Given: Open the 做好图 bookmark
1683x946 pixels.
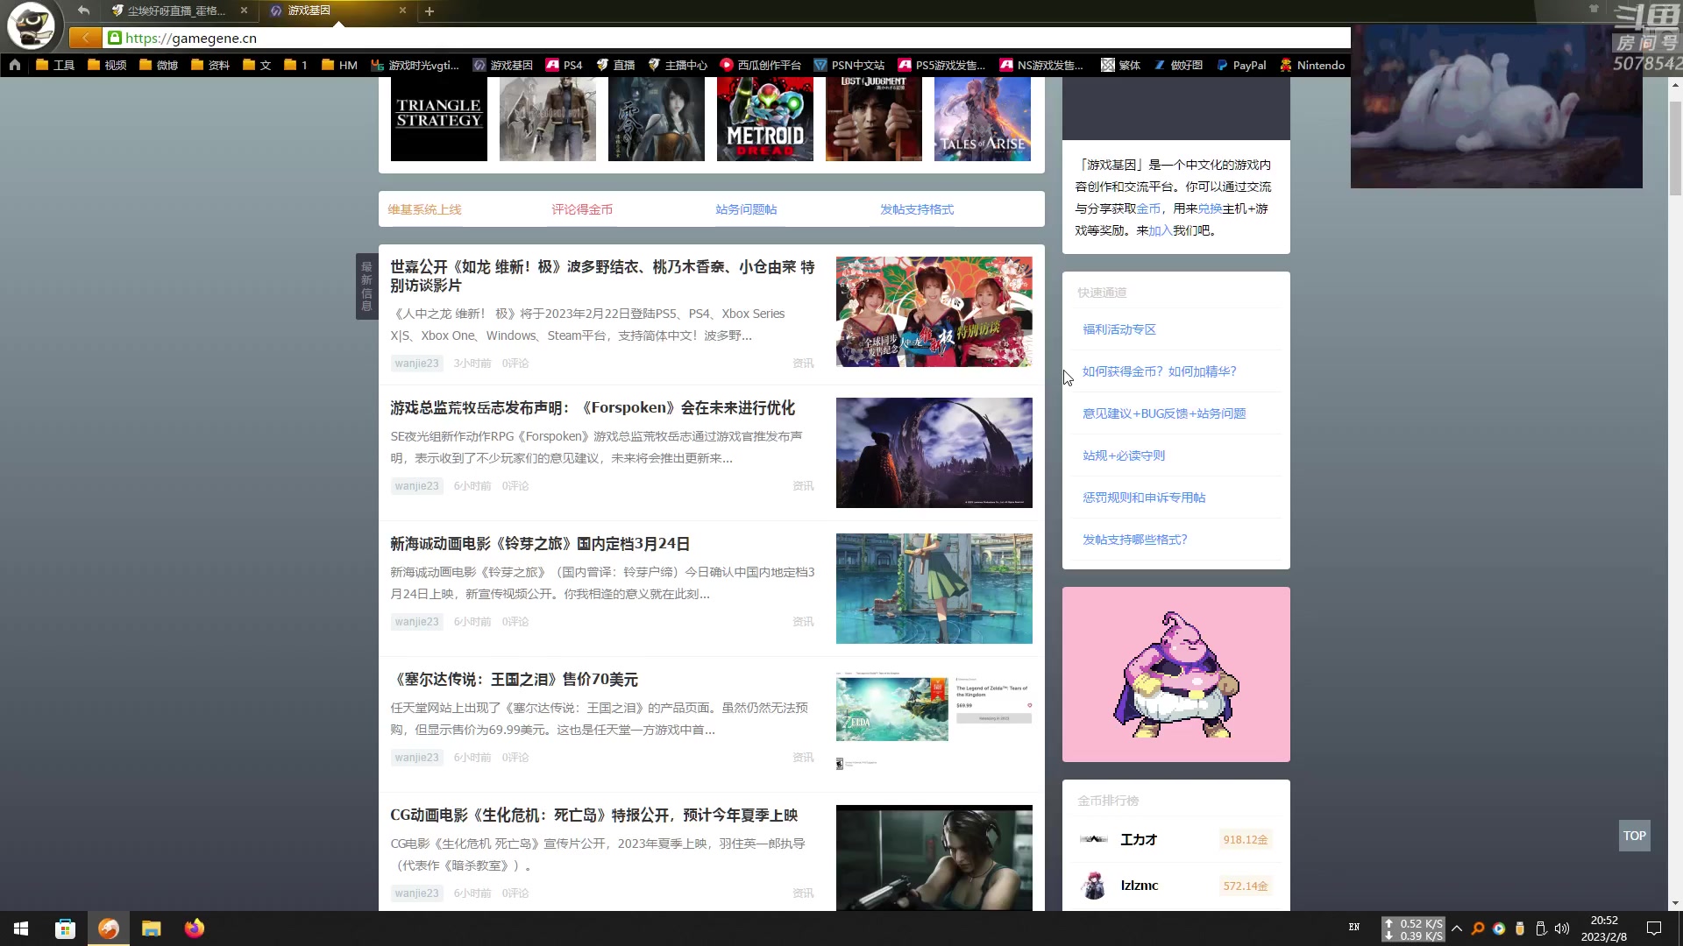Looking at the screenshot, I should (x=1178, y=65).
